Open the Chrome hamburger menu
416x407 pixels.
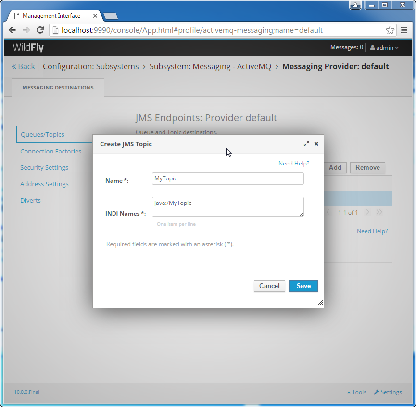tap(404, 30)
